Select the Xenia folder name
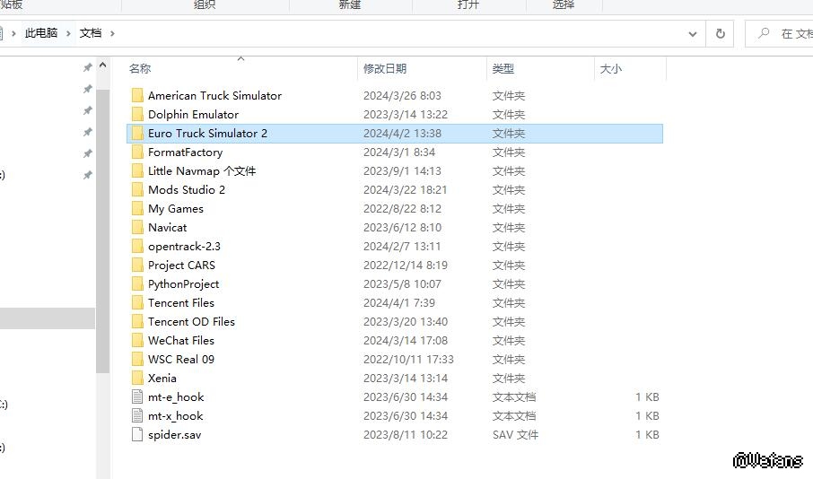Viewport: 813px width, 479px height. pos(162,378)
